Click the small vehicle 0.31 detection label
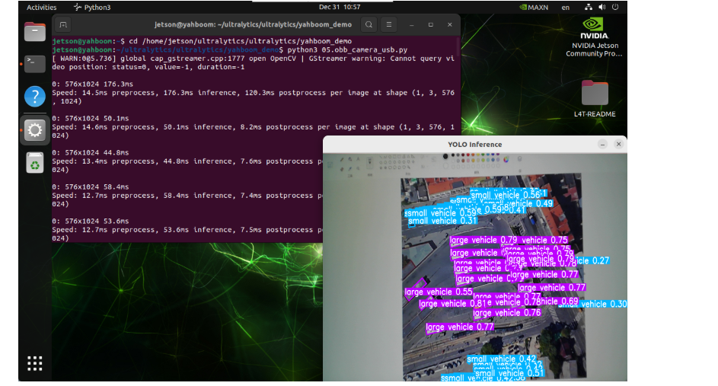 442,221
